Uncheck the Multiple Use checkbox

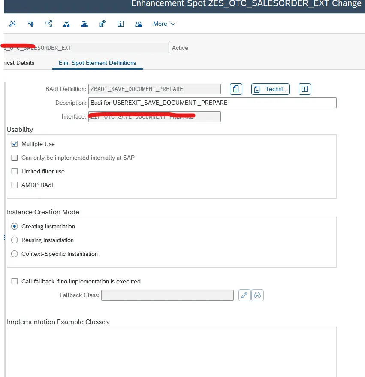click(15, 144)
